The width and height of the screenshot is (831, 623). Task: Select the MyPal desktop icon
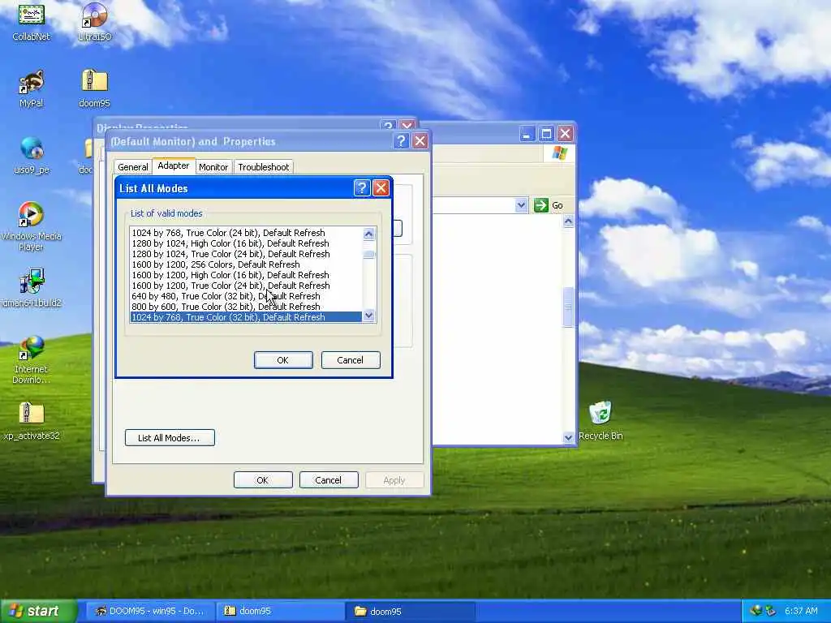[x=32, y=89]
